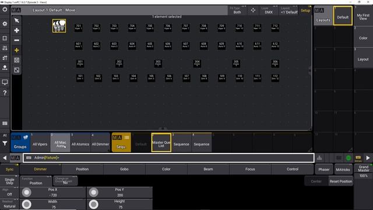Click the Reset Position button

340,181
